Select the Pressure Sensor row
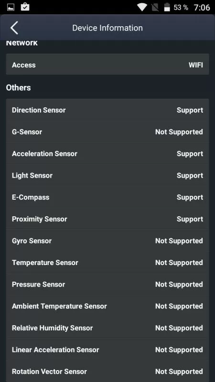The width and height of the screenshot is (215, 382). point(107,284)
